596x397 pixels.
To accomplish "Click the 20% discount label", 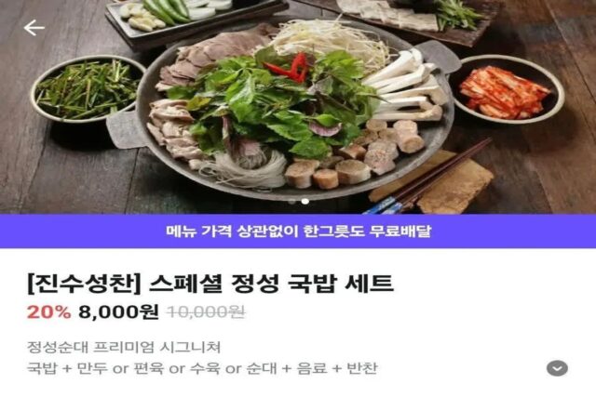I will click(49, 312).
